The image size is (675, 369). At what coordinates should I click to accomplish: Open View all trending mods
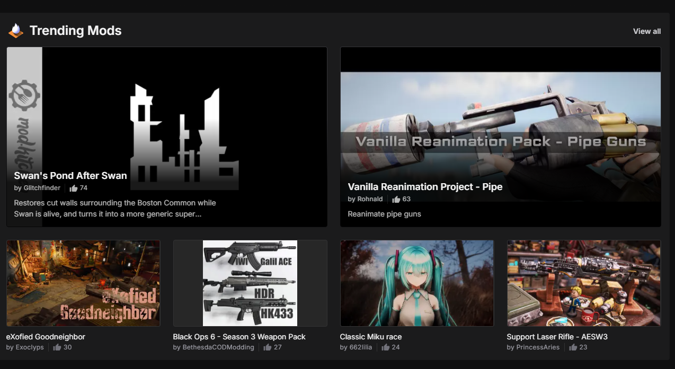(647, 31)
